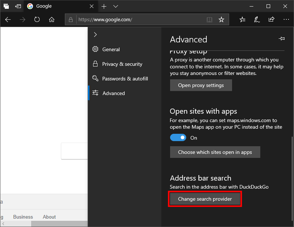Expand the tab preview chevron
The width and height of the screenshot is (294, 227).
(x=116, y=6)
